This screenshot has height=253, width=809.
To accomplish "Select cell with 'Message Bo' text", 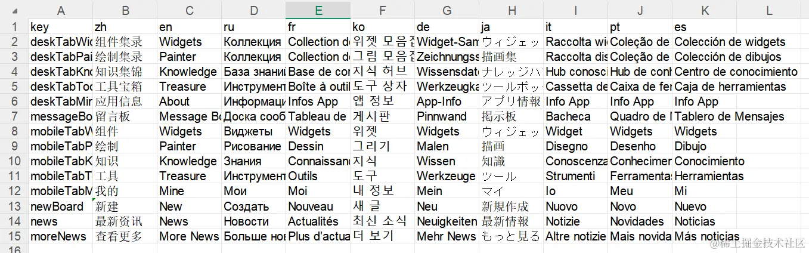I will [x=189, y=116].
